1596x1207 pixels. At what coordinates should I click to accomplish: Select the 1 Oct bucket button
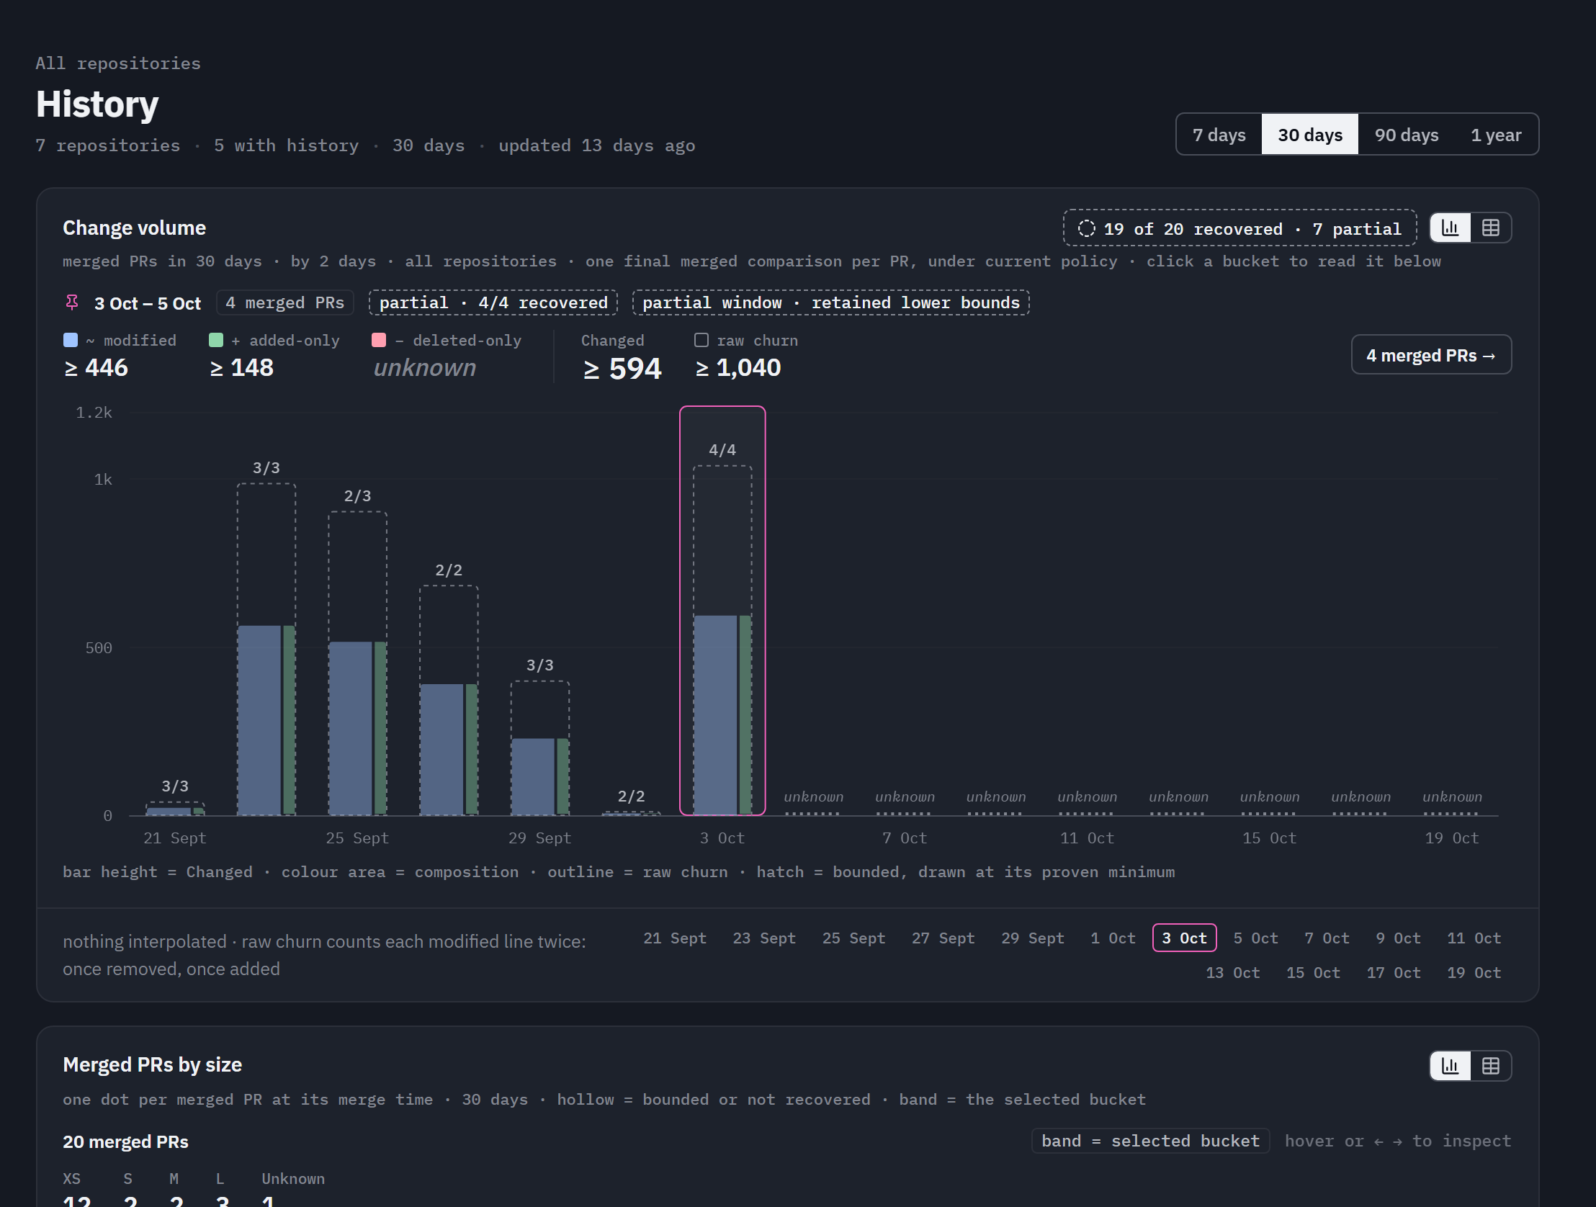point(1113,938)
